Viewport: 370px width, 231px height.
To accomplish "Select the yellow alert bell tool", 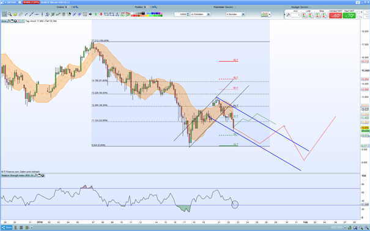I will coord(15,14).
